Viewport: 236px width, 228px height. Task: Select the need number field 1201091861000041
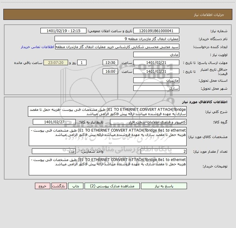156,31
